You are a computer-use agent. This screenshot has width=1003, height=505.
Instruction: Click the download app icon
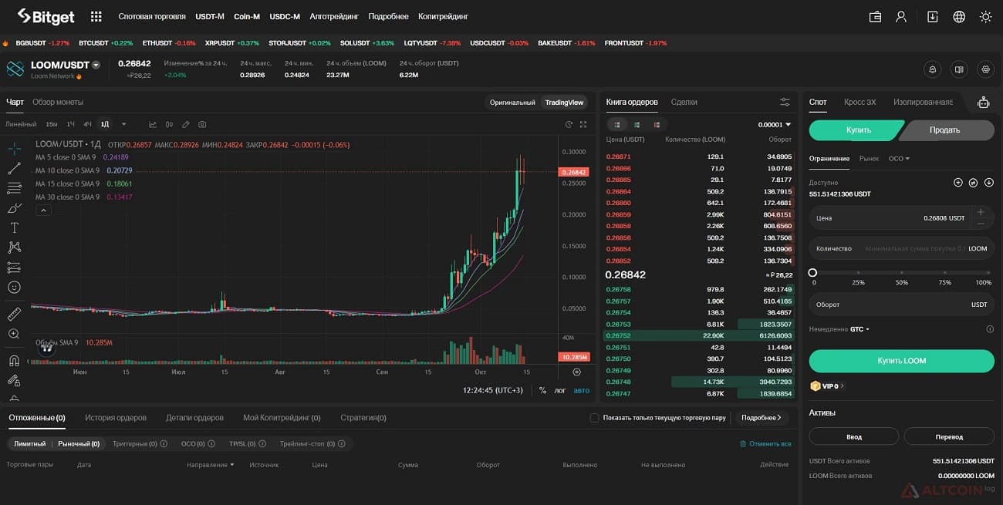pos(933,16)
